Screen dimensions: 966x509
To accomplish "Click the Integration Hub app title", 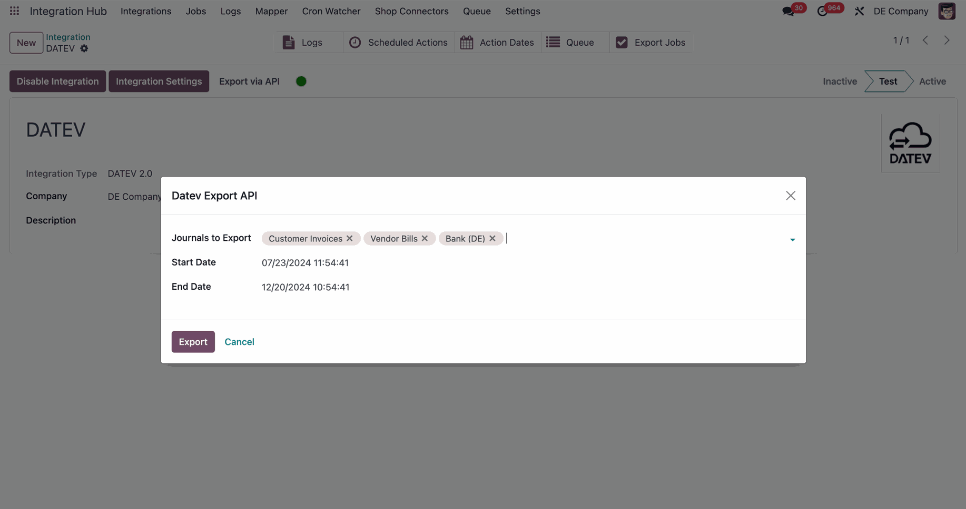I will [x=68, y=11].
